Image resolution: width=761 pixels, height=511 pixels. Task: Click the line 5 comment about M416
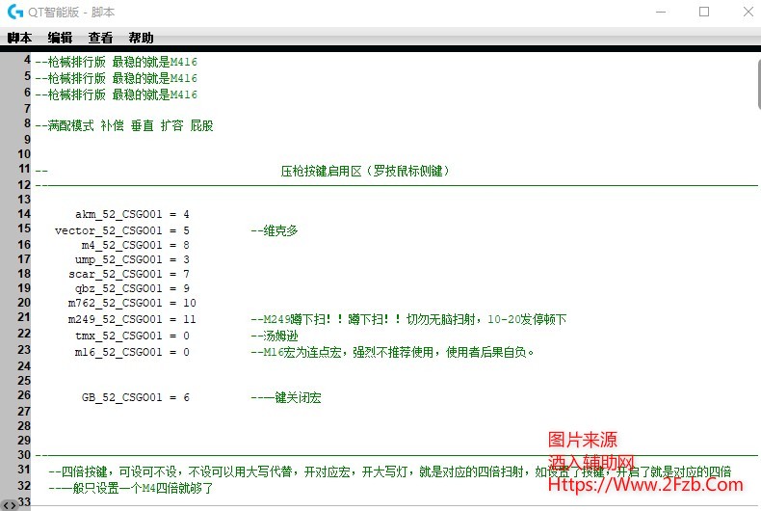pos(117,78)
